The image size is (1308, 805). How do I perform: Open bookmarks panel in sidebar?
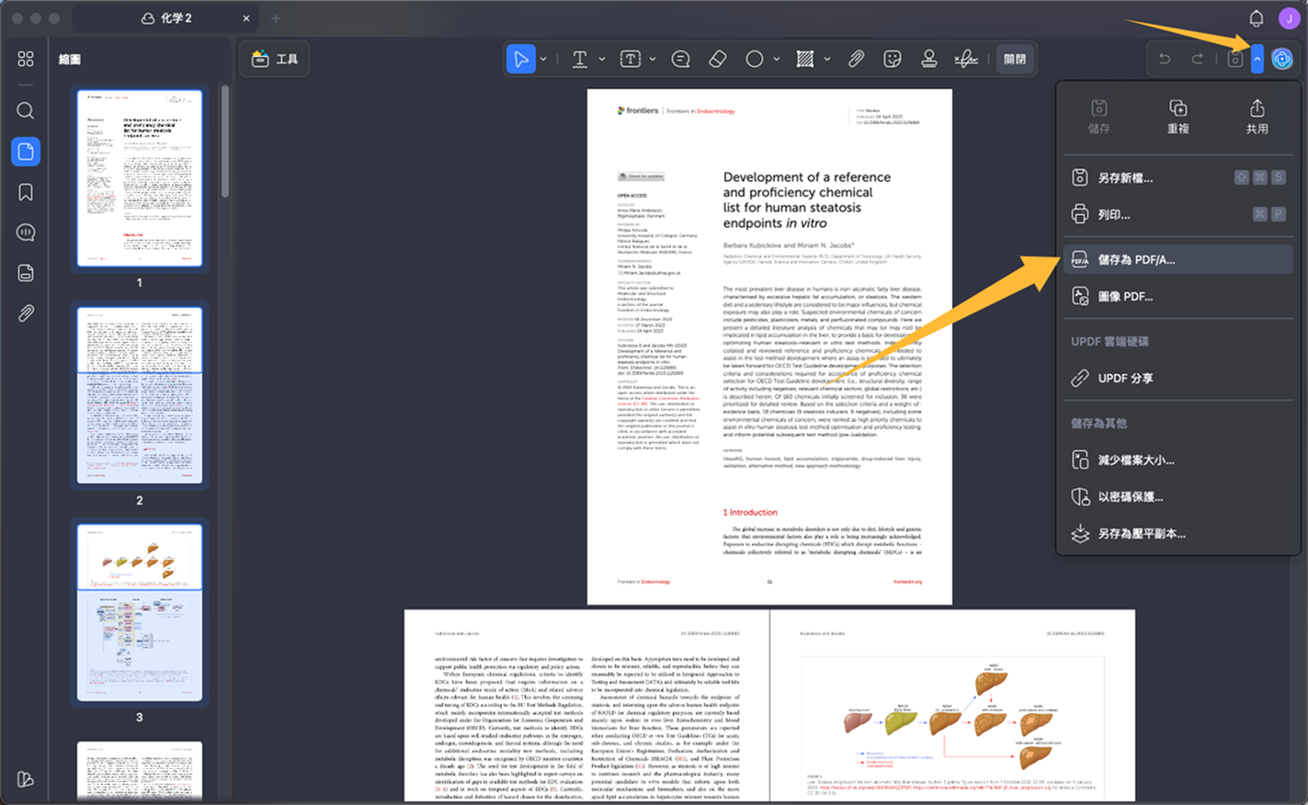click(x=26, y=192)
